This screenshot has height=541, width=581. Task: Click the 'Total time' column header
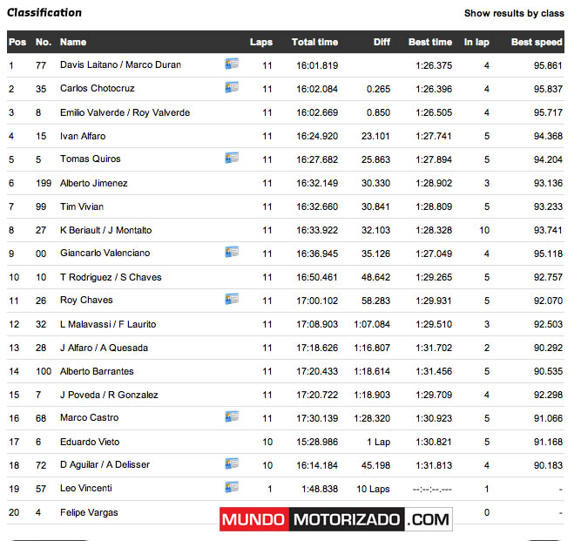pyautogui.click(x=314, y=42)
